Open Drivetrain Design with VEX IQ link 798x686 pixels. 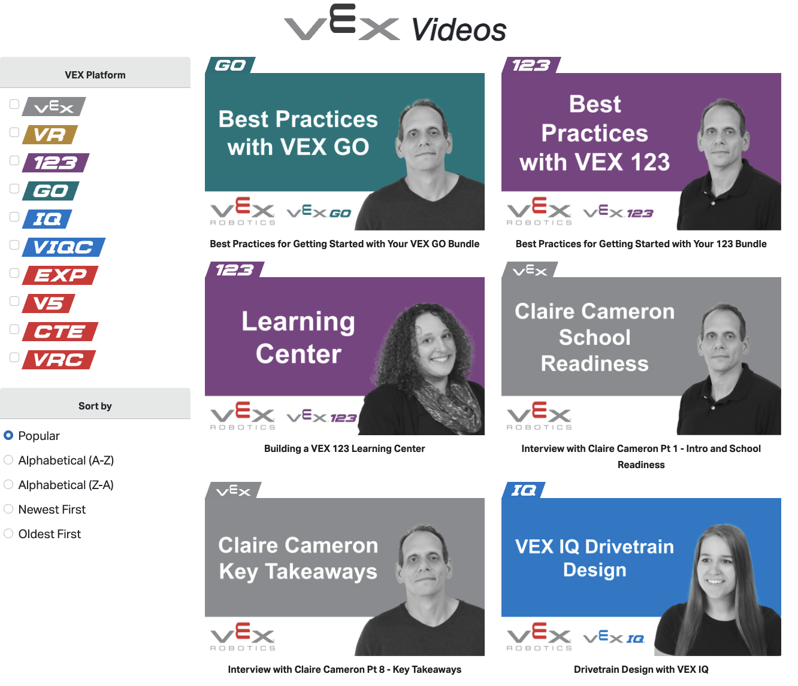[641, 669]
